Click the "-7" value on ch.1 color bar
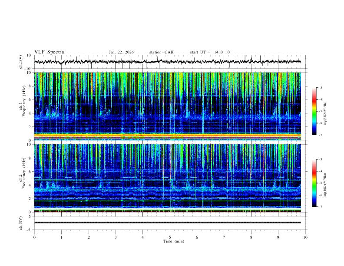 320,135
